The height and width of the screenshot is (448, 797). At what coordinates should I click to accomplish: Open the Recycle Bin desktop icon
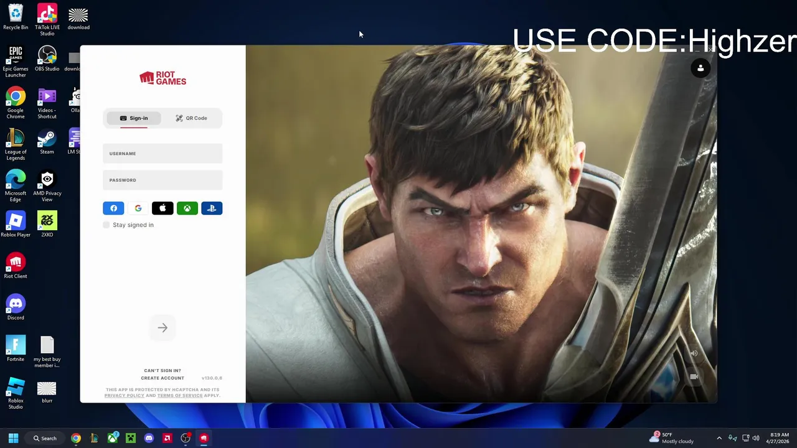pyautogui.click(x=16, y=17)
